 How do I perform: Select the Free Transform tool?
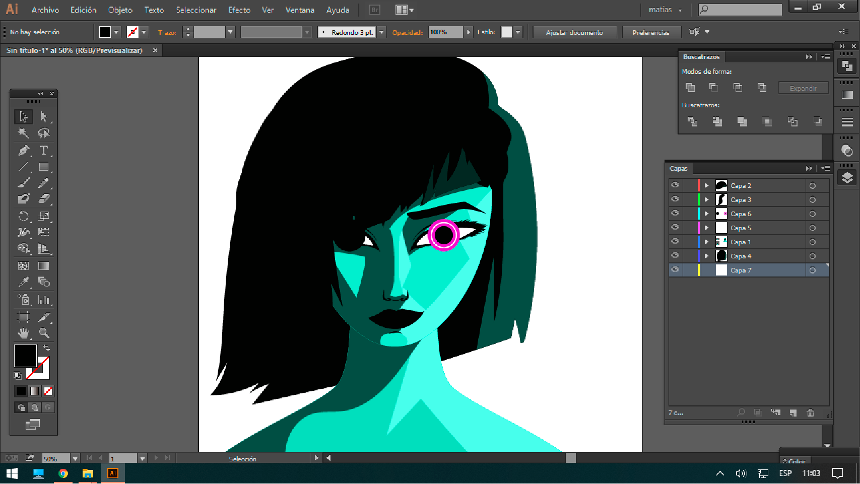[x=44, y=232]
